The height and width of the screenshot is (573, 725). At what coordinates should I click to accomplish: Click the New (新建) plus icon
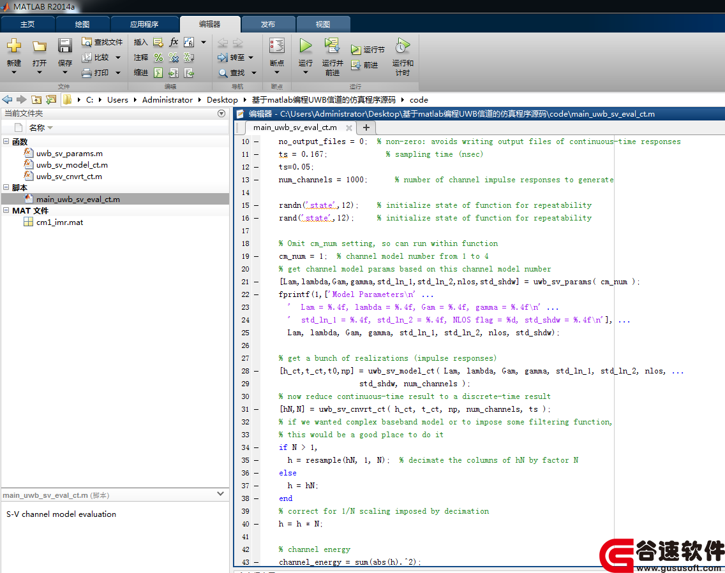pos(14,46)
